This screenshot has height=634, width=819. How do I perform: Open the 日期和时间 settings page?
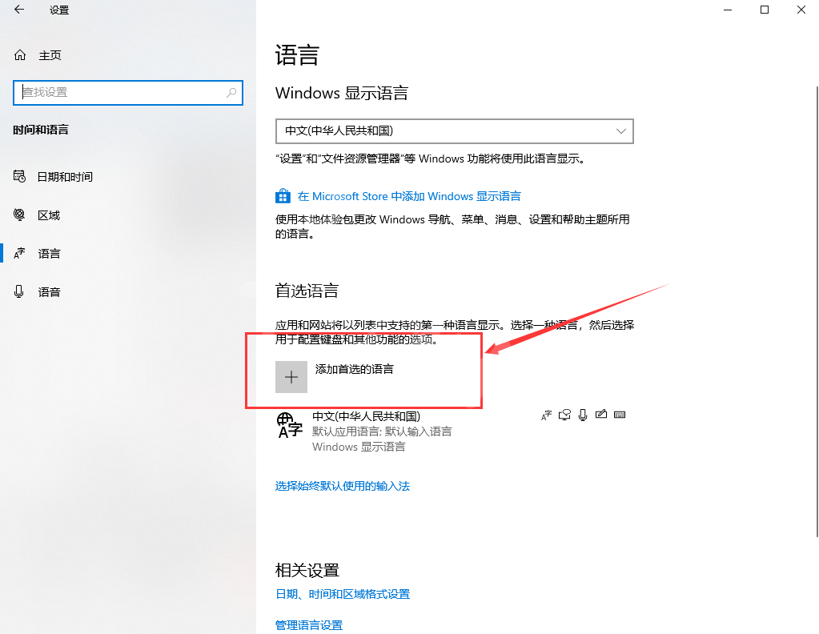pos(65,177)
